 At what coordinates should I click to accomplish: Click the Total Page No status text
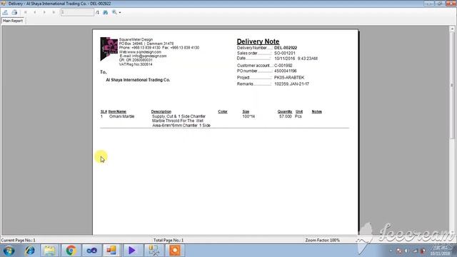pyautogui.click(x=169, y=241)
